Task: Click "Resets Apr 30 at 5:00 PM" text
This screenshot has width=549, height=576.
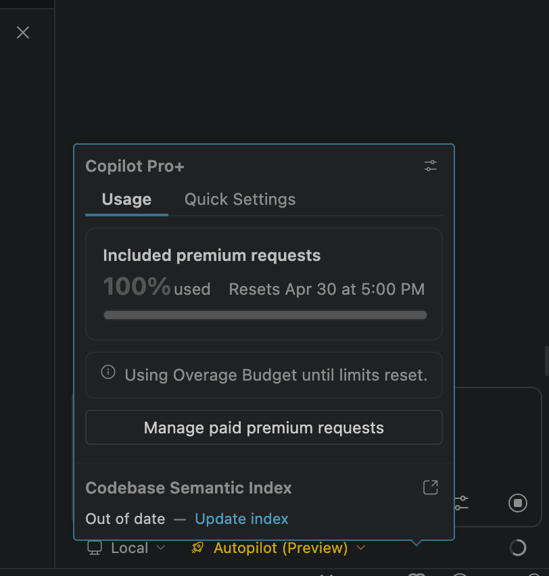Action: (327, 289)
